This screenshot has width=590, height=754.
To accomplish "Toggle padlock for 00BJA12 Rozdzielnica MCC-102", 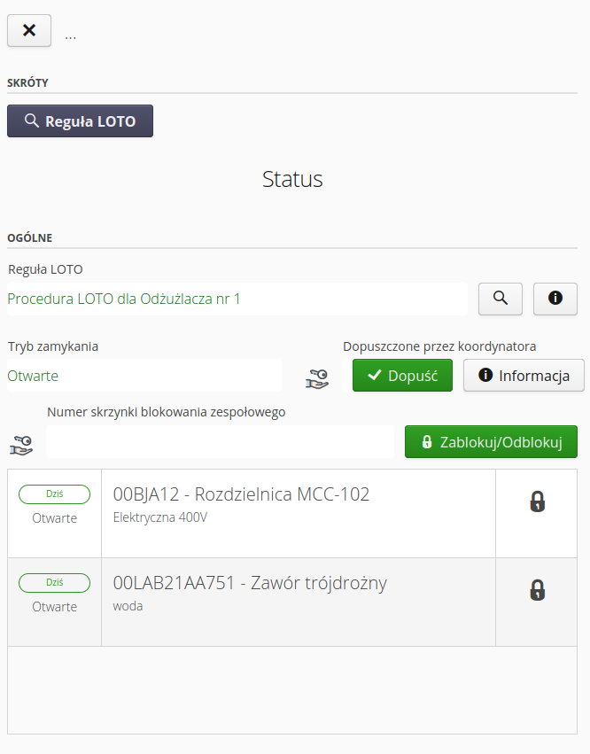I will pyautogui.click(x=537, y=502).
